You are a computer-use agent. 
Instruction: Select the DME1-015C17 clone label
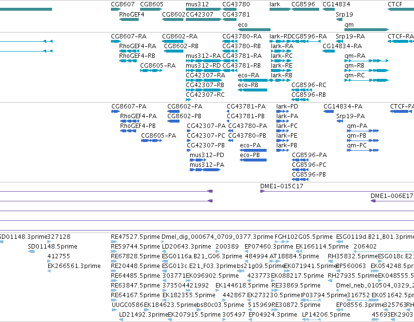click(x=282, y=186)
